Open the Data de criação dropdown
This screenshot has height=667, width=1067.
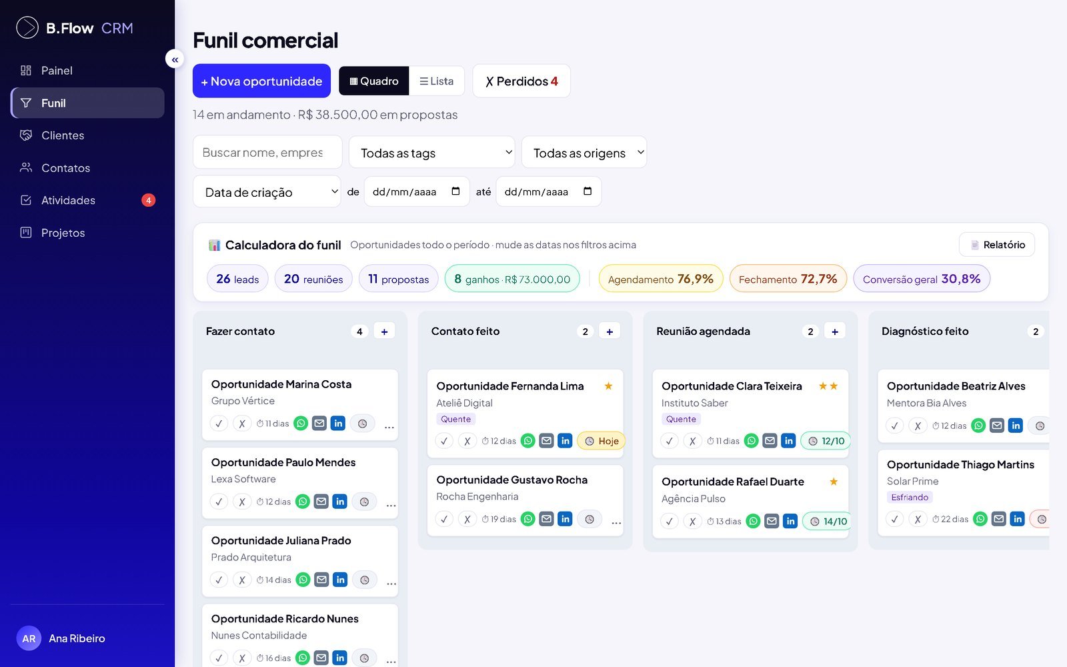click(x=267, y=191)
